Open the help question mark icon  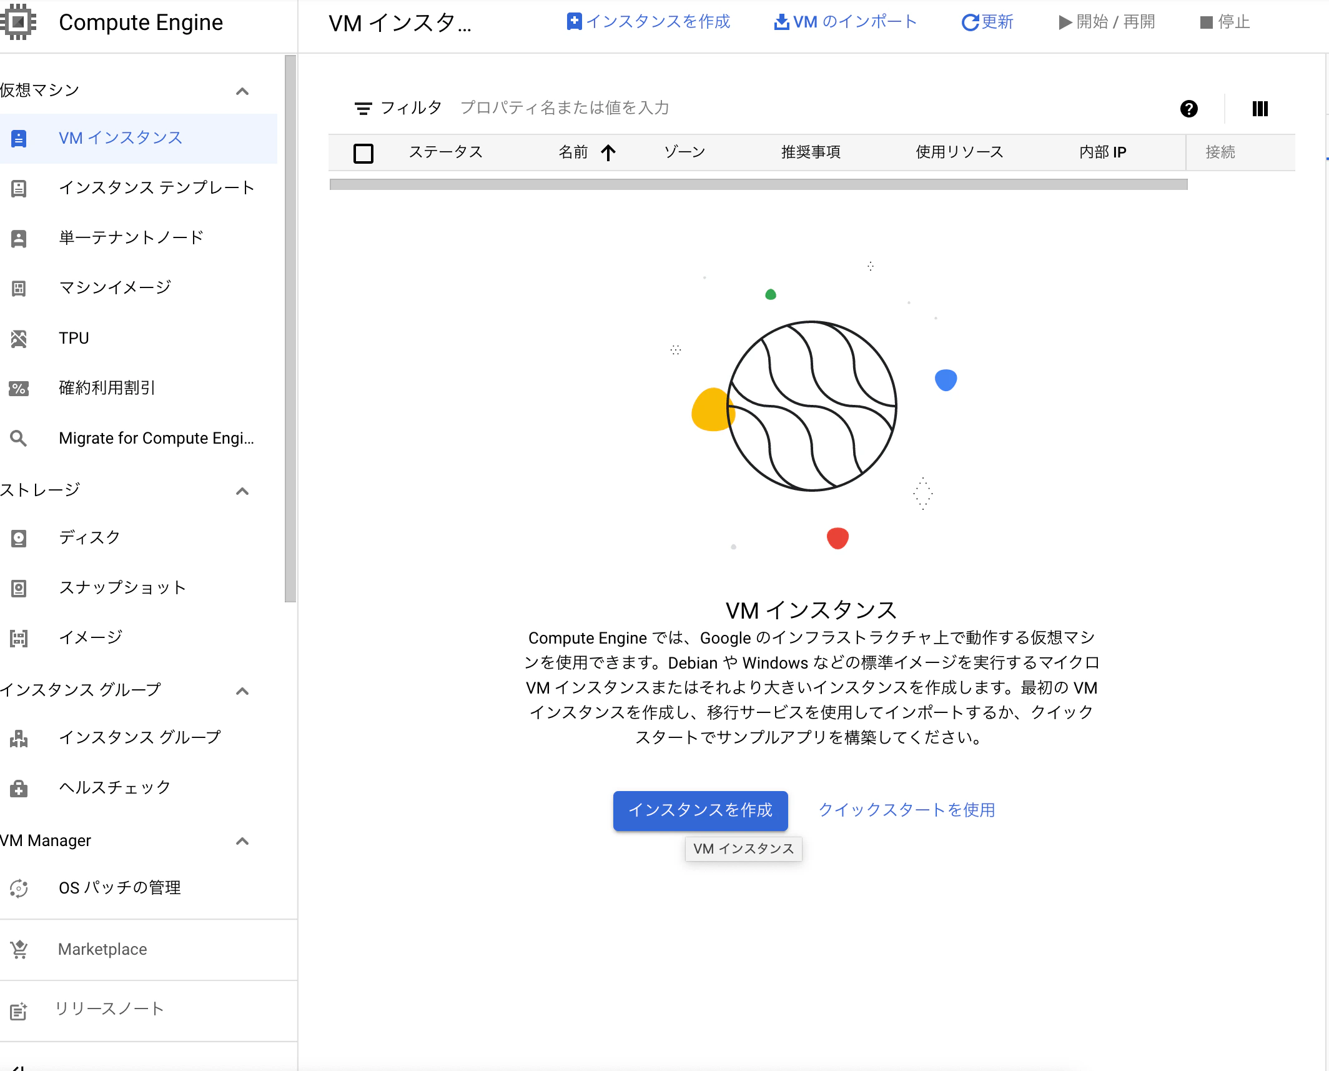[1188, 109]
